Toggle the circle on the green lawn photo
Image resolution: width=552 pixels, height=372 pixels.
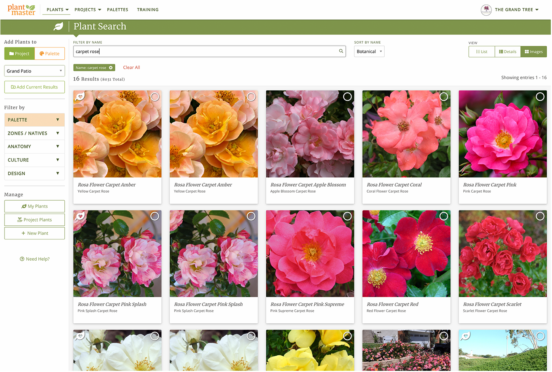point(540,336)
